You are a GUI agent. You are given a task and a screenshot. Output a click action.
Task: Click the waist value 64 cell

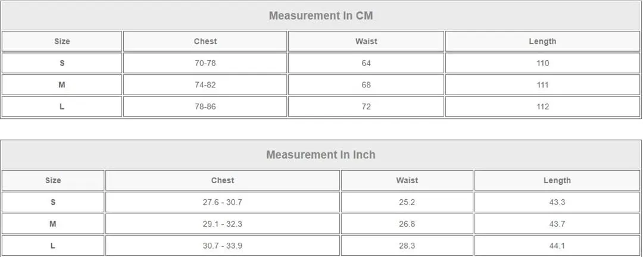point(366,63)
